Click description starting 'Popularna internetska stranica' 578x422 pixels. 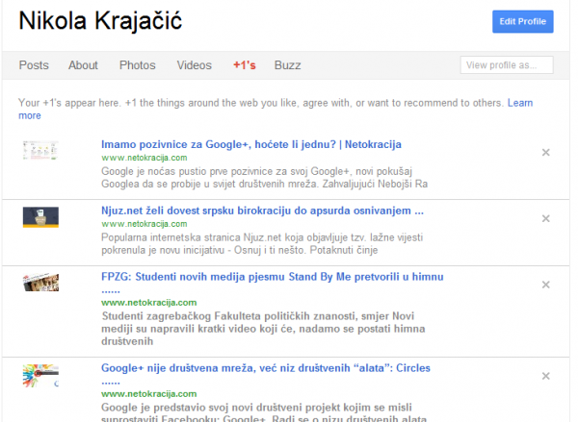(262, 243)
